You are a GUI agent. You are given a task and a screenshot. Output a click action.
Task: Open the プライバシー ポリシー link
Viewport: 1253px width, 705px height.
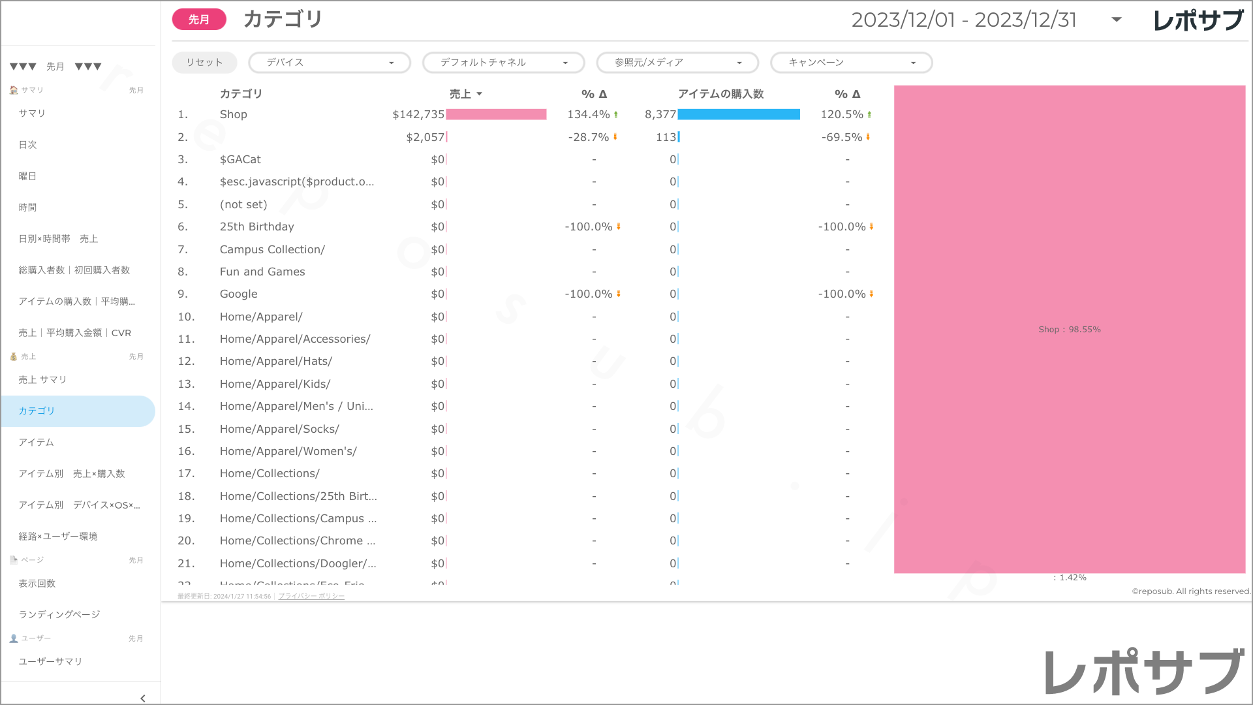(311, 596)
